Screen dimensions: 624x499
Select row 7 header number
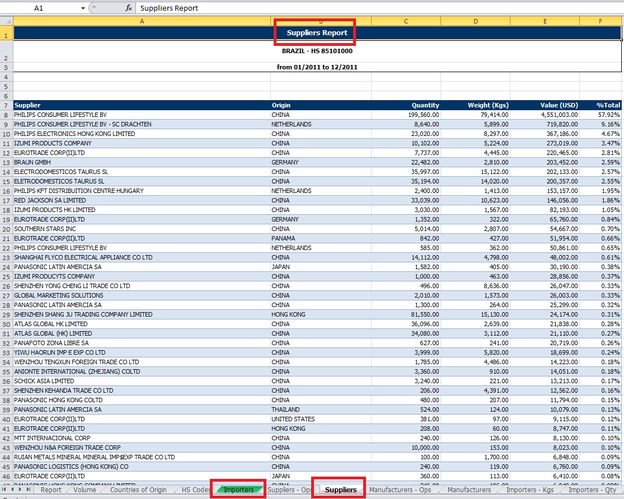tap(6, 105)
